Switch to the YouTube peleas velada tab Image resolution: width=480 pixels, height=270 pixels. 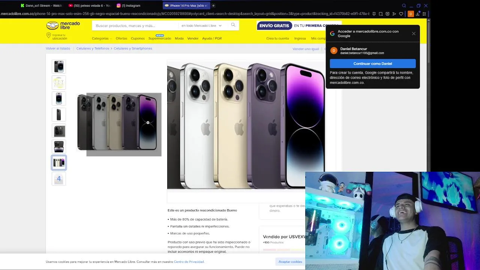click(x=89, y=6)
